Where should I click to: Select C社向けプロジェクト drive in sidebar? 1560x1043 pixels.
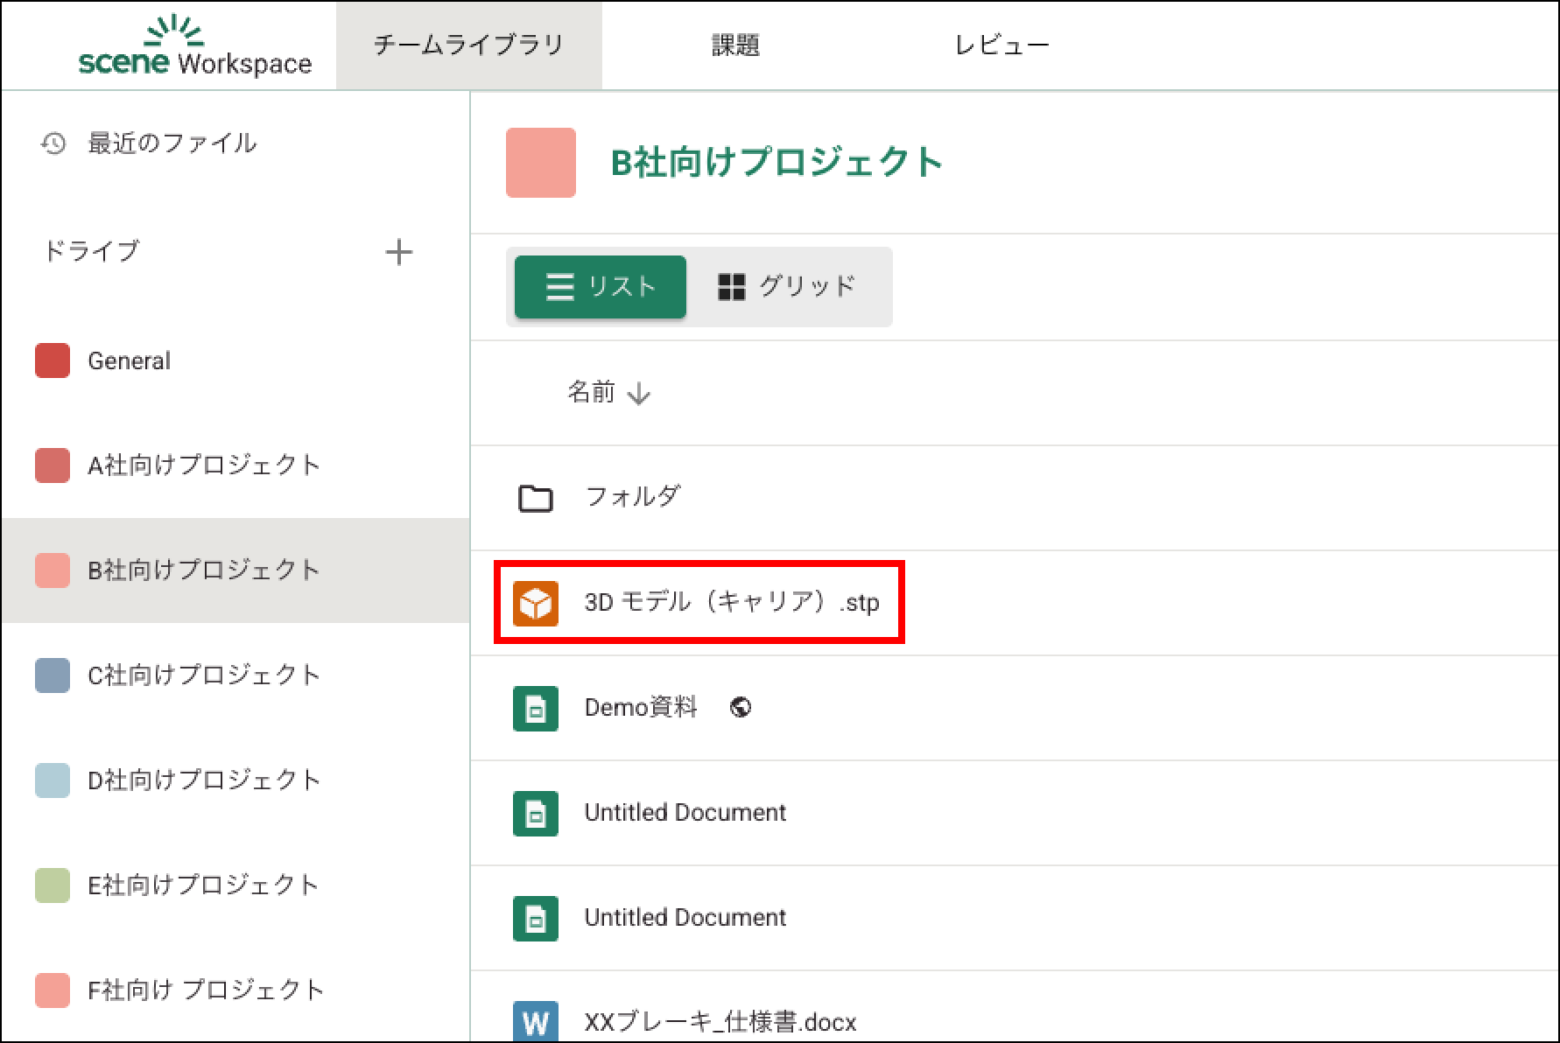click(203, 675)
